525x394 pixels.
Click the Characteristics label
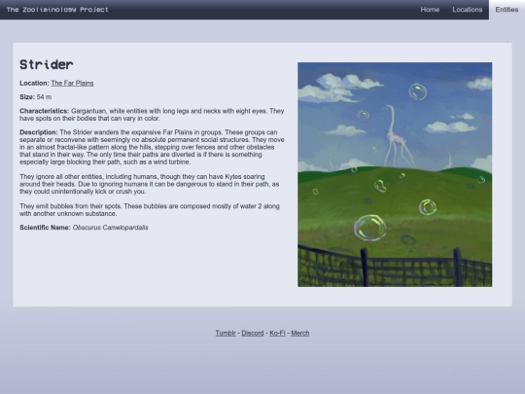tap(44, 111)
